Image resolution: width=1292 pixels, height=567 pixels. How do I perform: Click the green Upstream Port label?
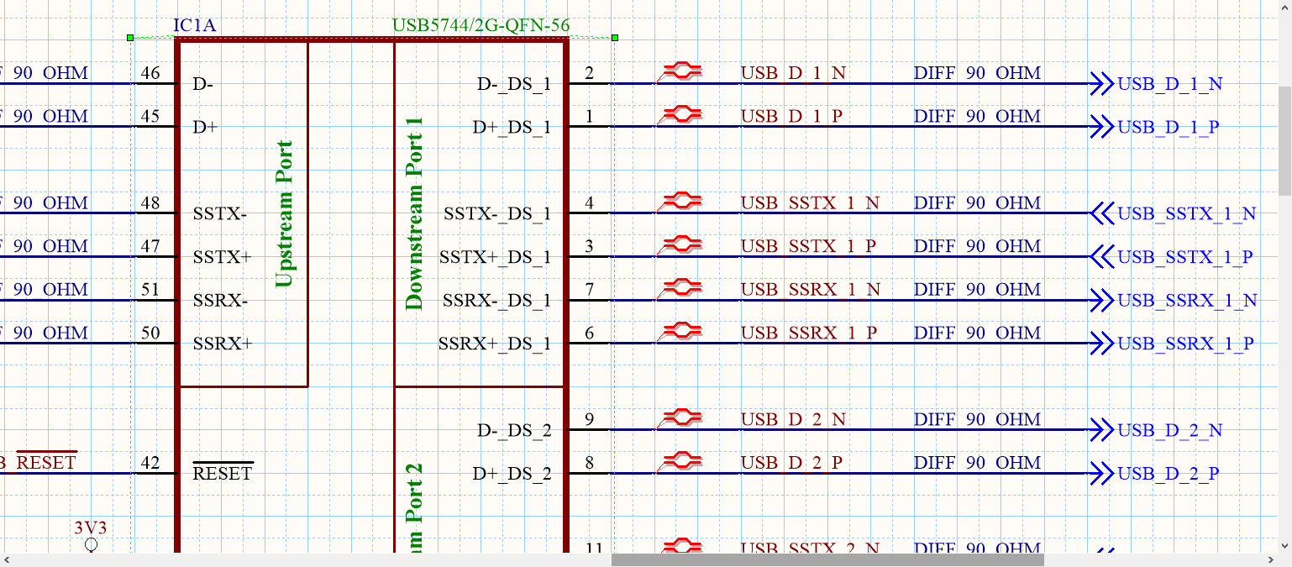[284, 214]
